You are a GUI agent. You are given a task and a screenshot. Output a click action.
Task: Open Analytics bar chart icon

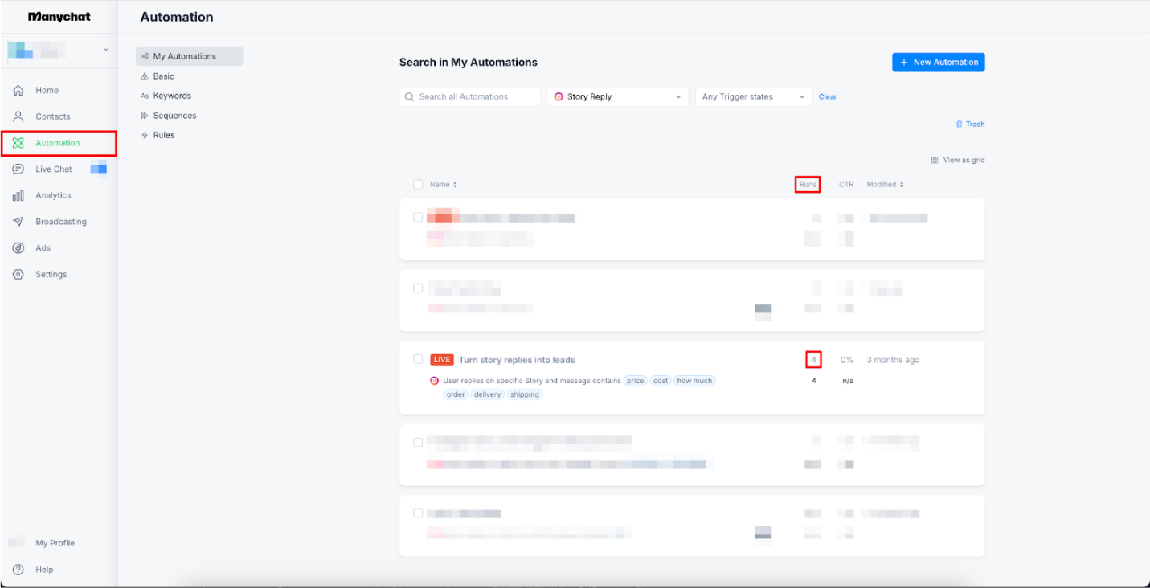[18, 195]
